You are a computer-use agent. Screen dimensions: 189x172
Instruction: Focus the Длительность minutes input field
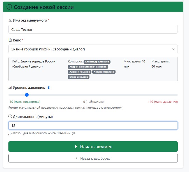pyautogui.click(x=93, y=125)
